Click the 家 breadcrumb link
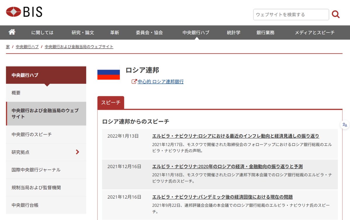 coord(8,47)
